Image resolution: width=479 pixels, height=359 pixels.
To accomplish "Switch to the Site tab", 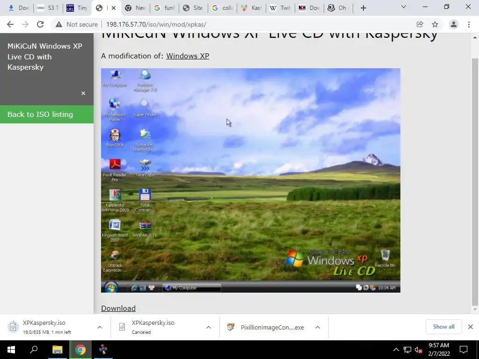I will pos(193,8).
